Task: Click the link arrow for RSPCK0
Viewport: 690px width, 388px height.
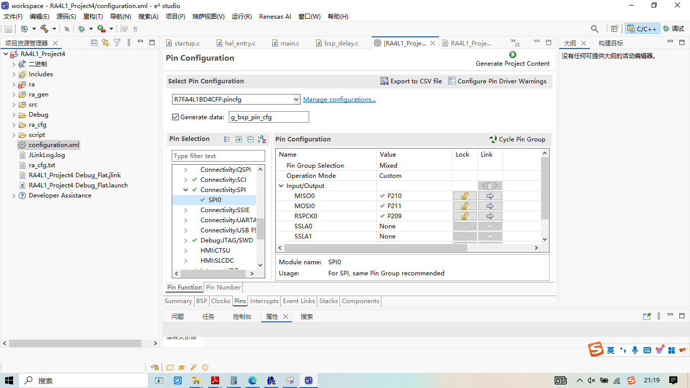Action: (490, 216)
